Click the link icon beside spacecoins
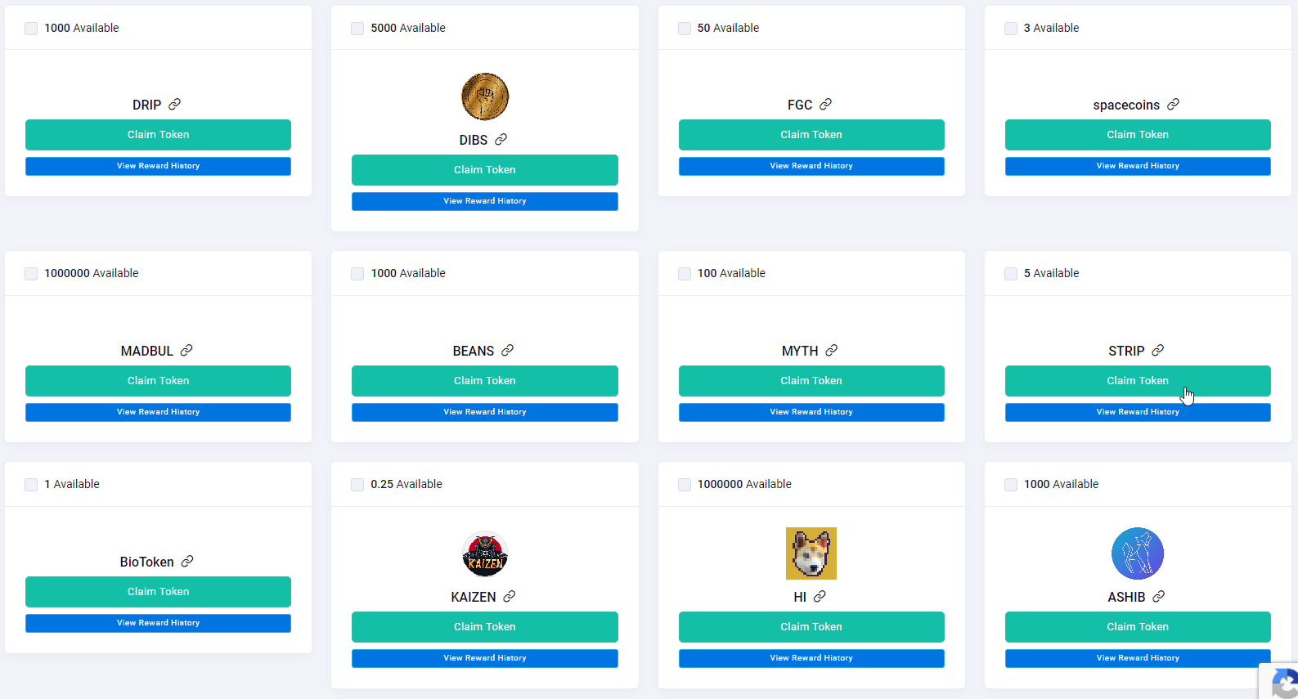This screenshot has height=699, width=1298. [x=1173, y=105]
